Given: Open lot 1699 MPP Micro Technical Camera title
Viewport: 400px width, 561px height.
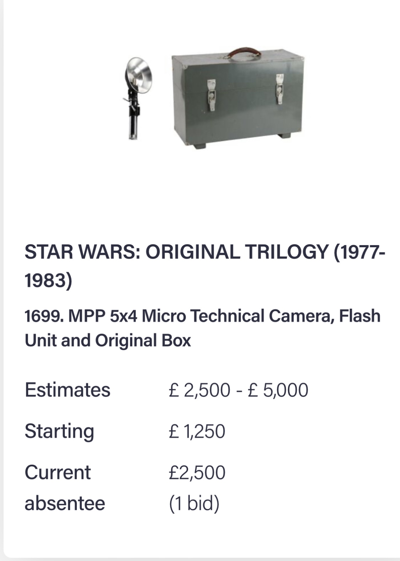Looking at the screenshot, I should coord(202,328).
